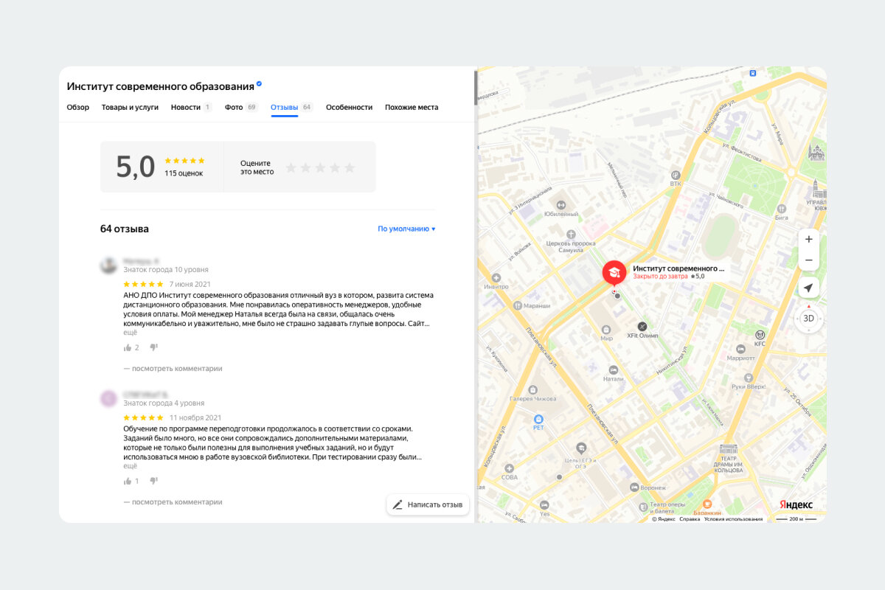Rate this place with one star
Screen dimensions: 885x590
(x=291, y=167)
